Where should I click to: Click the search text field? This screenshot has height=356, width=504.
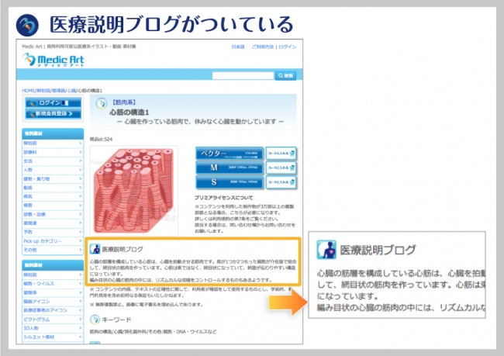point(243,75)
